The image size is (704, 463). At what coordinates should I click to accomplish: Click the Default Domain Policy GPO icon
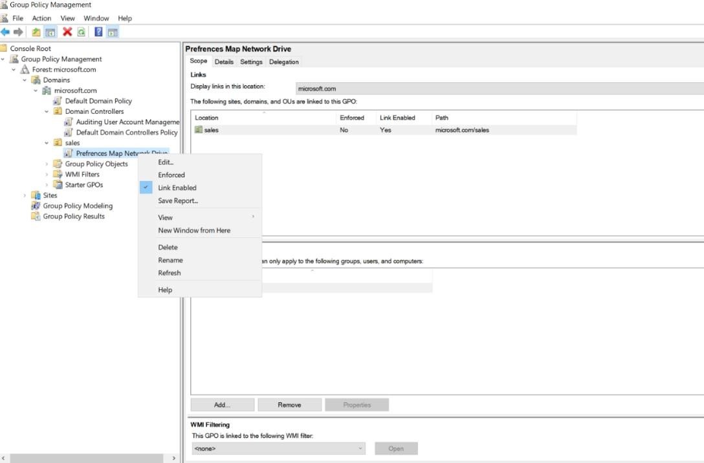[58, 100]
